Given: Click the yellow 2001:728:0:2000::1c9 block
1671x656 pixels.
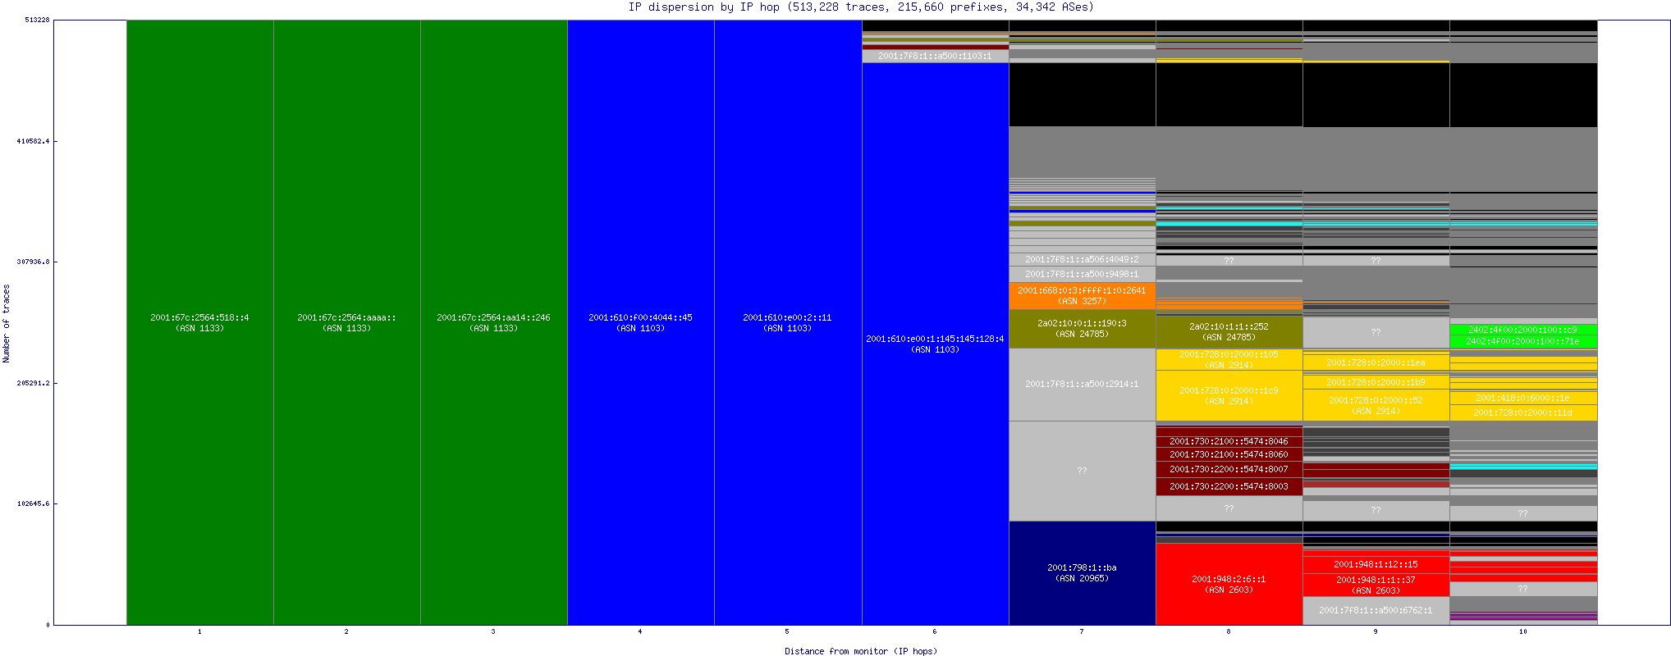Looking at the screenshot, I should click(1229, 396).
